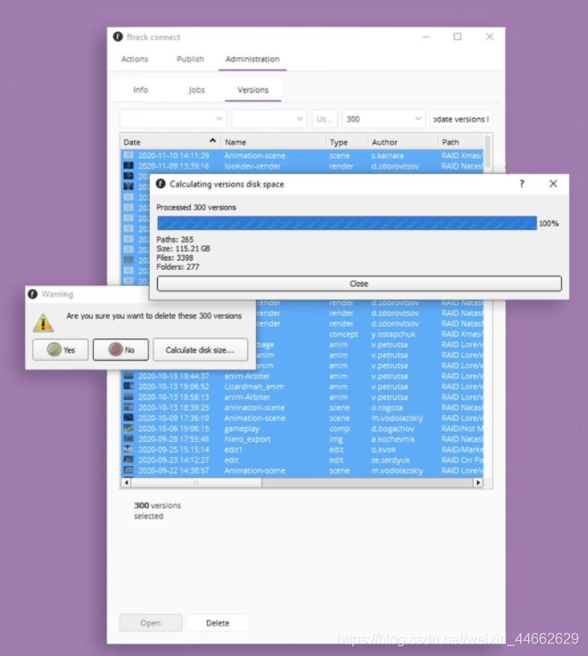Click author a.kozhevnik cell
Viewport: 588px width, 656px height.
click(393, 439)
